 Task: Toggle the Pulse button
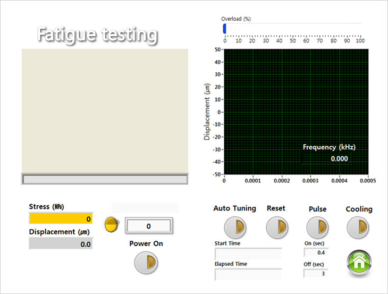(x=317, y=228)
